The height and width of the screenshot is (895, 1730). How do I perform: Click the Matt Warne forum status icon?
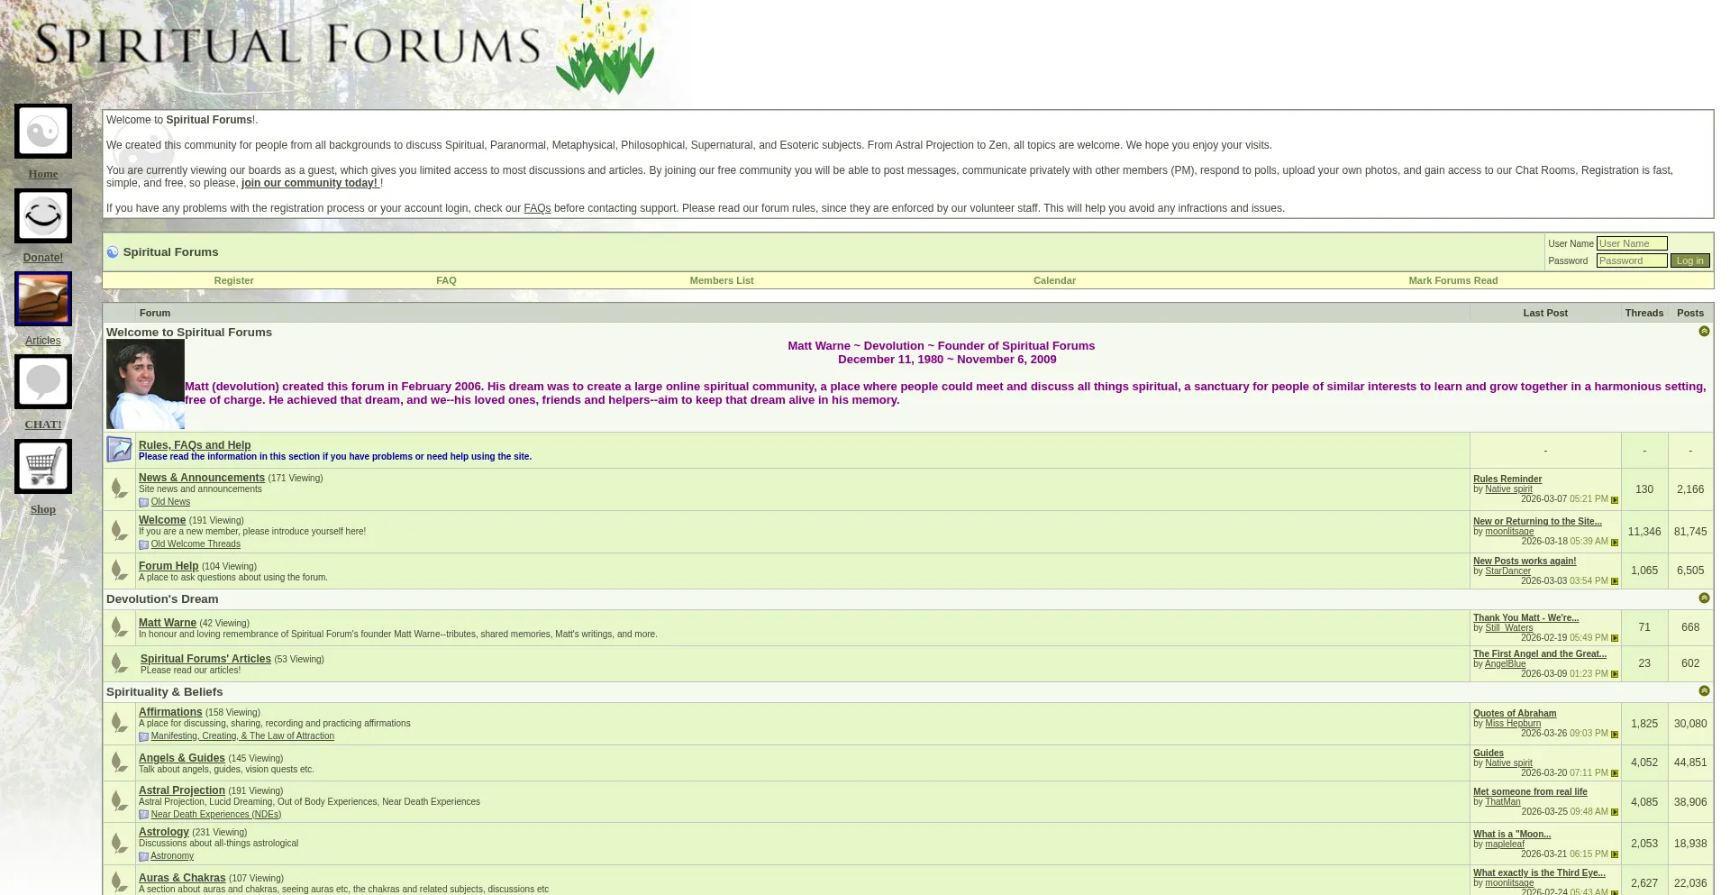pos(119,627)
